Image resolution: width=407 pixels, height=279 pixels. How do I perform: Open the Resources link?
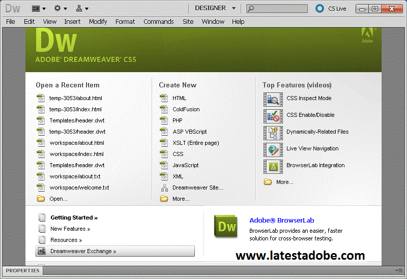tap(66, 240)
